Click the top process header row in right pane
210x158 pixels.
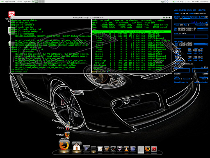(132, 32)
